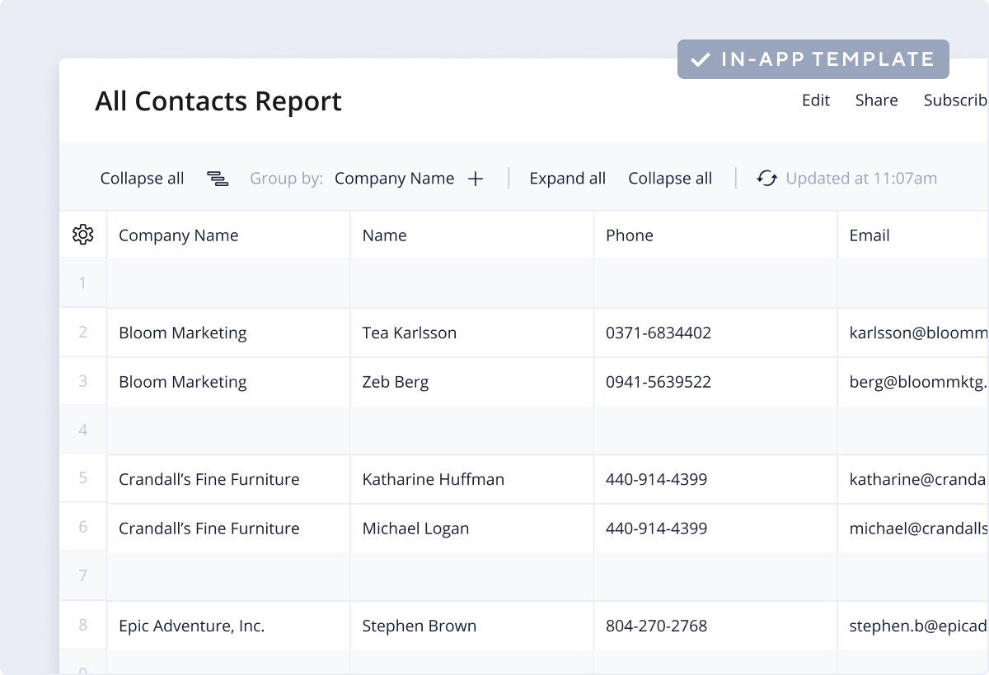
Task: Click the Collapse all button next to Expand all
Action: coord(669,178)
